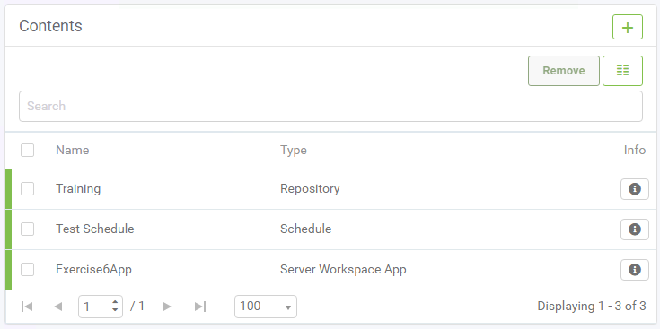Increment the page number stepper up arrow
The image size is (660, 329).
[x=115, y=302]
